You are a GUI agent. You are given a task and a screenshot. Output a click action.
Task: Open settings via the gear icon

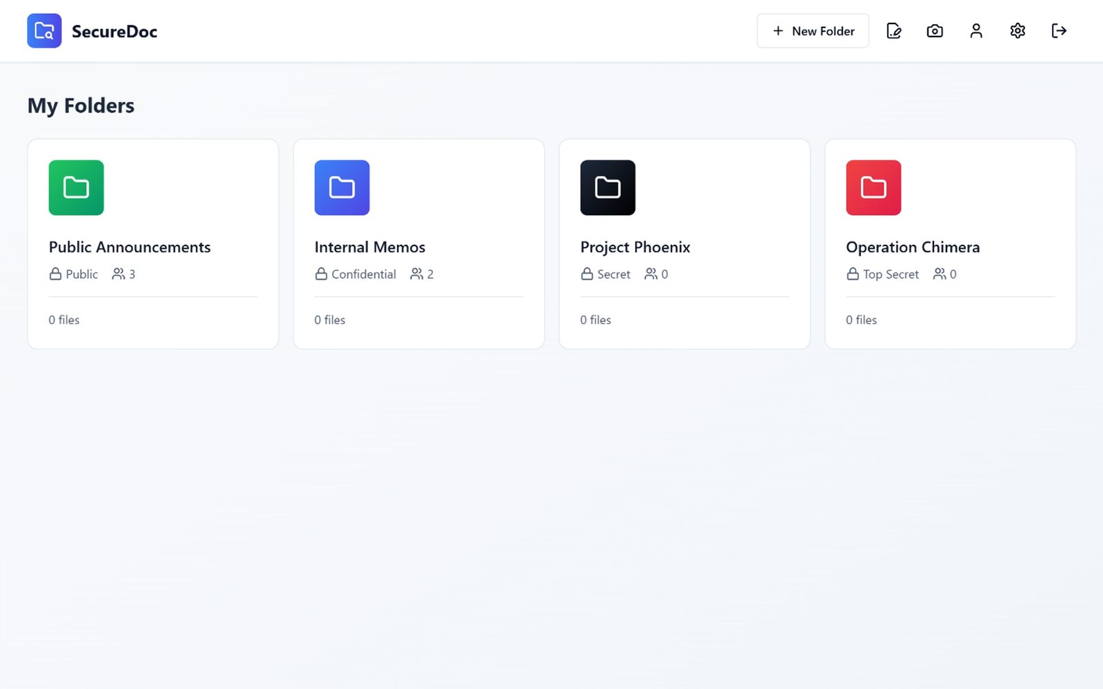pyautogui.click(x=1018, y=31)
